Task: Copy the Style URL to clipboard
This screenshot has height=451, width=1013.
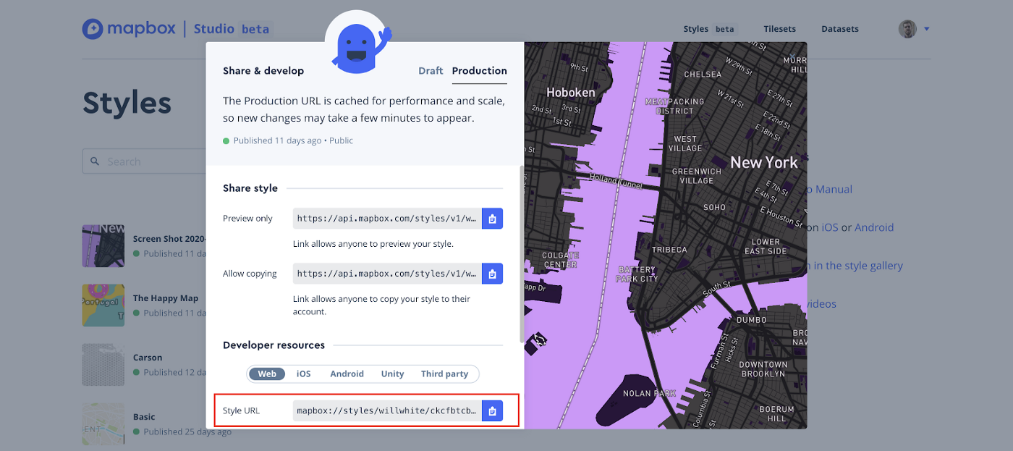Action: point(492,411)
